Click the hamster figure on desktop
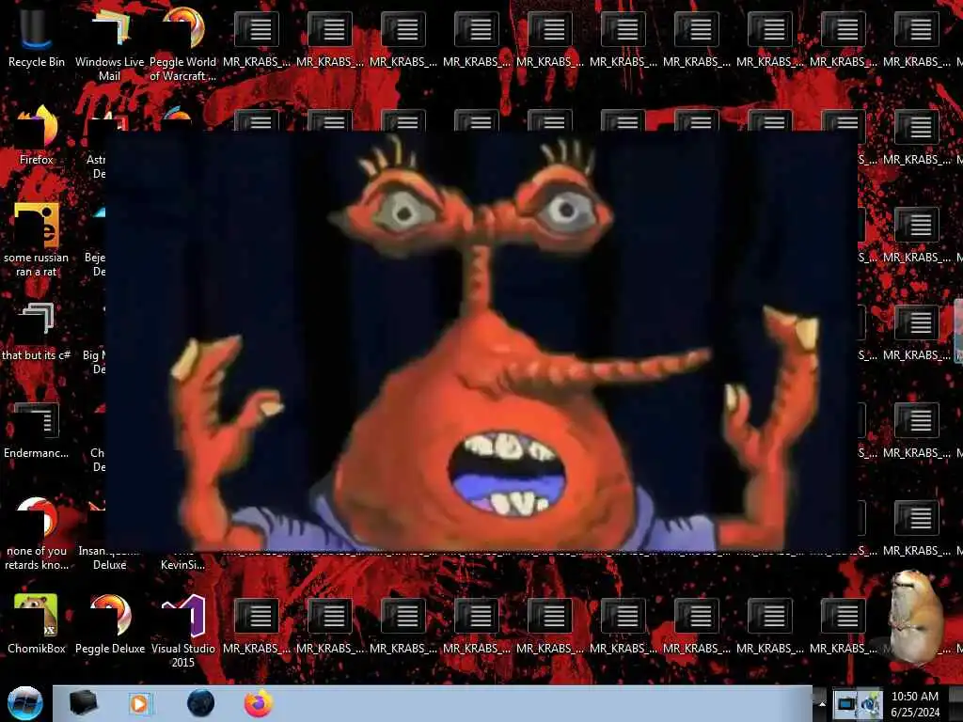Screen dimensions: 963x722 pos(915,617)
